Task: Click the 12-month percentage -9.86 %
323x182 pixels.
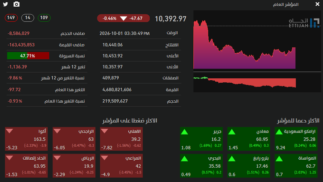Action: coord(15,78)
